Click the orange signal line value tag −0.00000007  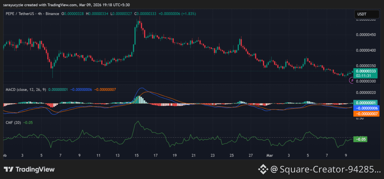[x=366, y=114]
